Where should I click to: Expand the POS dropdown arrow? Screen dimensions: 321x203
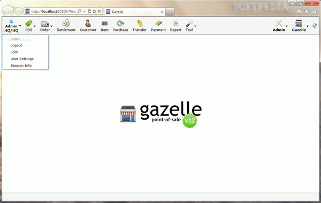(35, 26)
